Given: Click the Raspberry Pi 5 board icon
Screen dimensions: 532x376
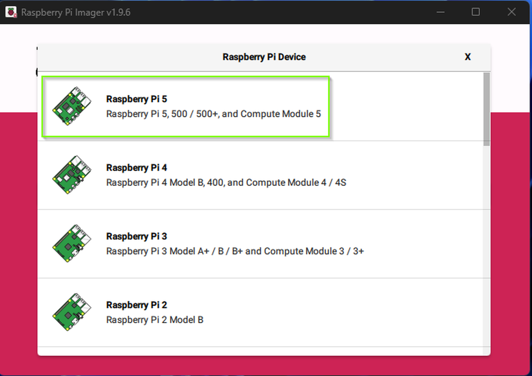Looking at the screenshot, I should [72, 106].
